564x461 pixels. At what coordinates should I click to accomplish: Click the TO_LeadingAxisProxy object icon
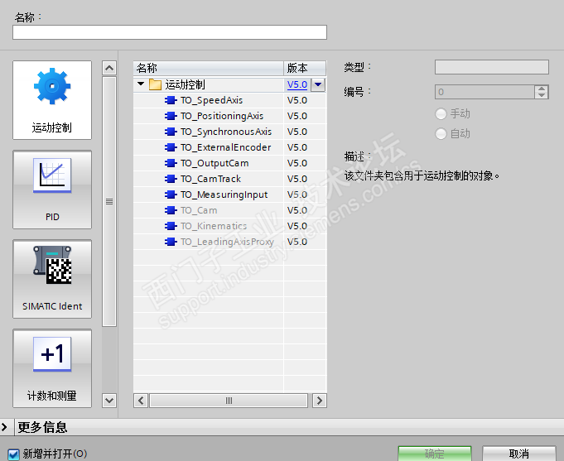click(171, 242)
